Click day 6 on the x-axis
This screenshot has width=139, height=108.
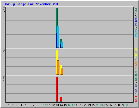[x=29, y=105]
